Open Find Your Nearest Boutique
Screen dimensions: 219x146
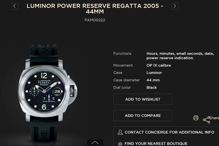click(x=156, y=144)
